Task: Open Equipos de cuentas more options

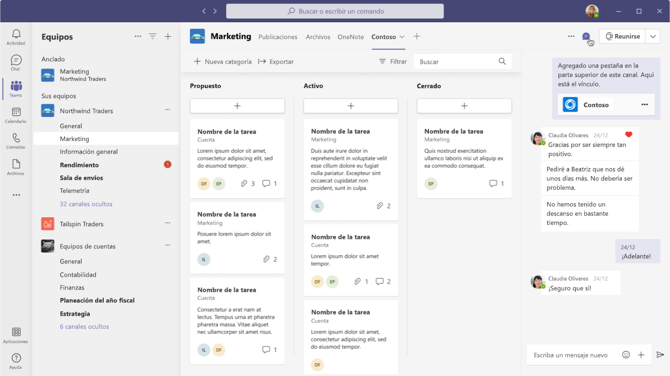Action: [x=167, y=246]
